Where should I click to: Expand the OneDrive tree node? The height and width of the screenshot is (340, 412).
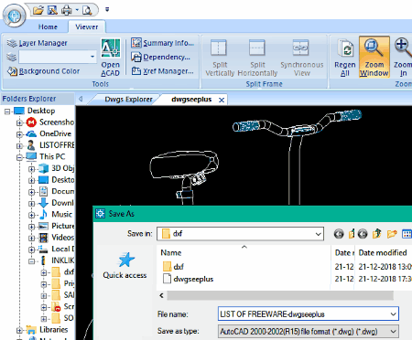(x=19, y=134)
